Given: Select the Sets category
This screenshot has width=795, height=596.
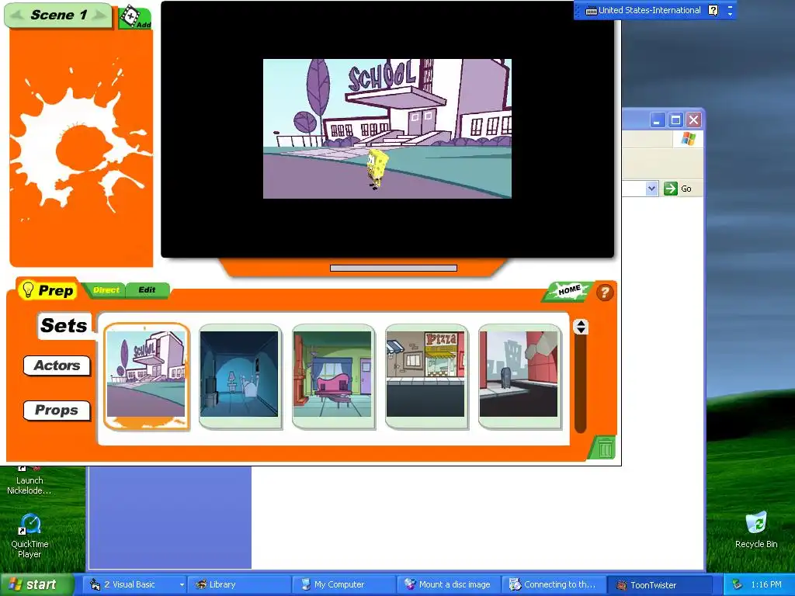Looking at the screenshot, I should (x=64, y=325).
